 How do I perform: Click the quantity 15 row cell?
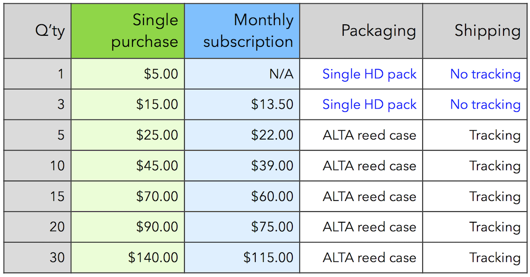[37, 196]
